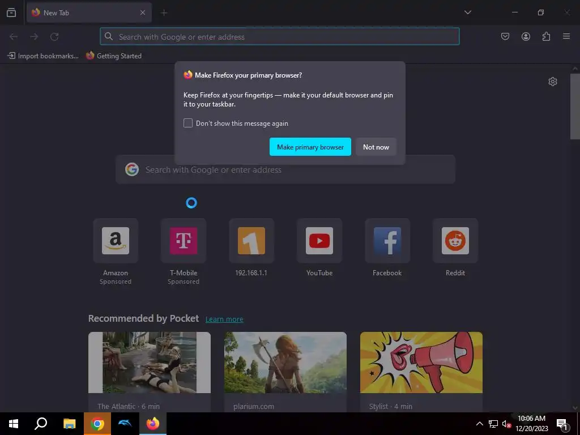Open The Atlantic story thumbnail
This screenshot has height=435, width=580.
pyautogui.click(x=150, y=362)
